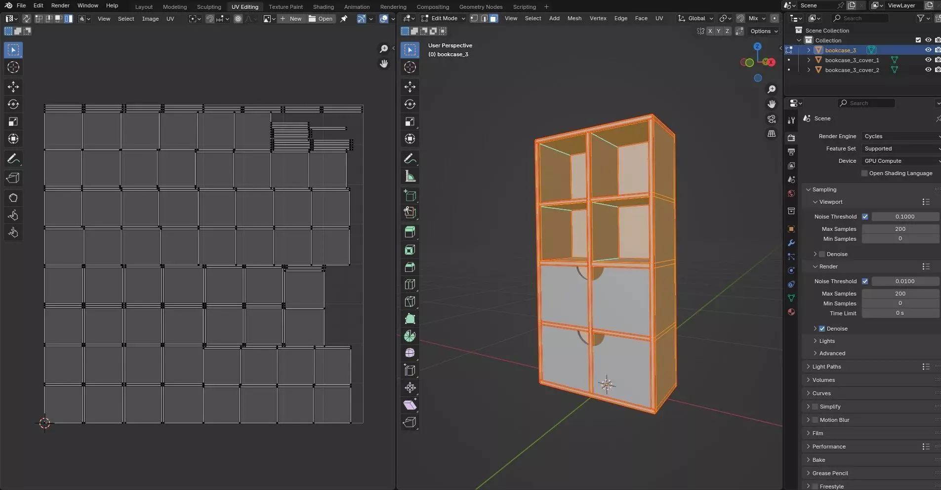Expand bookcase_3 in the outliner

point(809,50)
